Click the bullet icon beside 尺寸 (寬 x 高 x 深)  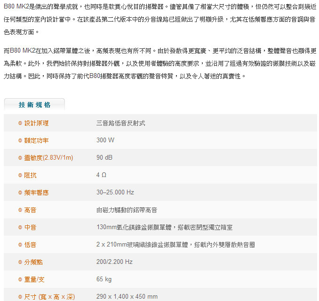(x=20, y=297)
